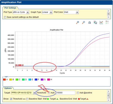Screen dimensions: 113x104
Task: Click the ΔRn axis label
Action: 6,50
